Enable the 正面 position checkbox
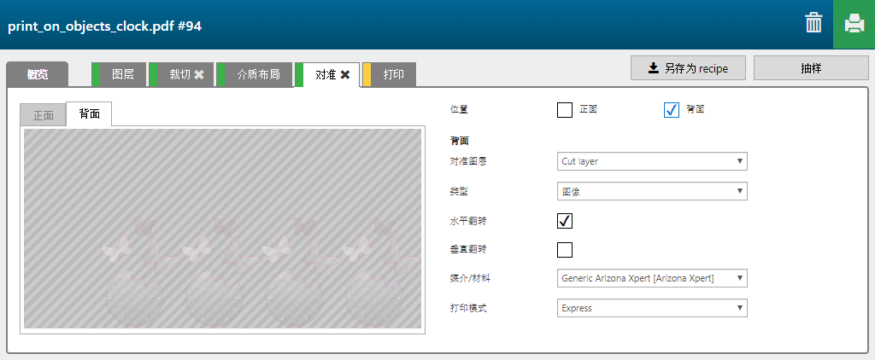 tap(565, 110)
